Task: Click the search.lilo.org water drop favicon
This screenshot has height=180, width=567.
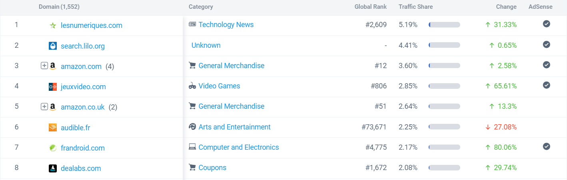Action: click(53, 46)
